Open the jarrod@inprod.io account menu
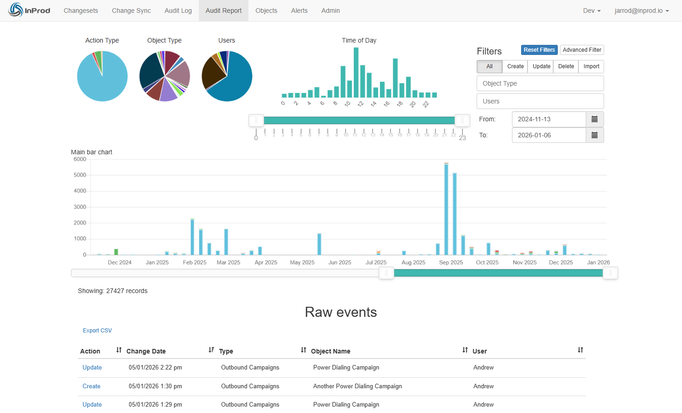Screen dimensions: 682x413 click(641, 11)
